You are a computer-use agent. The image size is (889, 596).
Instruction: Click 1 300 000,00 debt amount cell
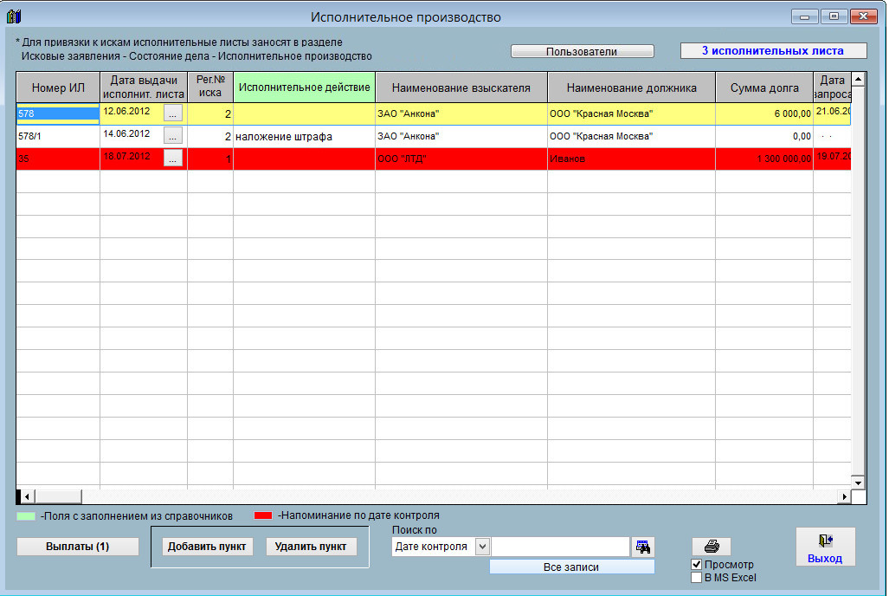tap(764, 159)
